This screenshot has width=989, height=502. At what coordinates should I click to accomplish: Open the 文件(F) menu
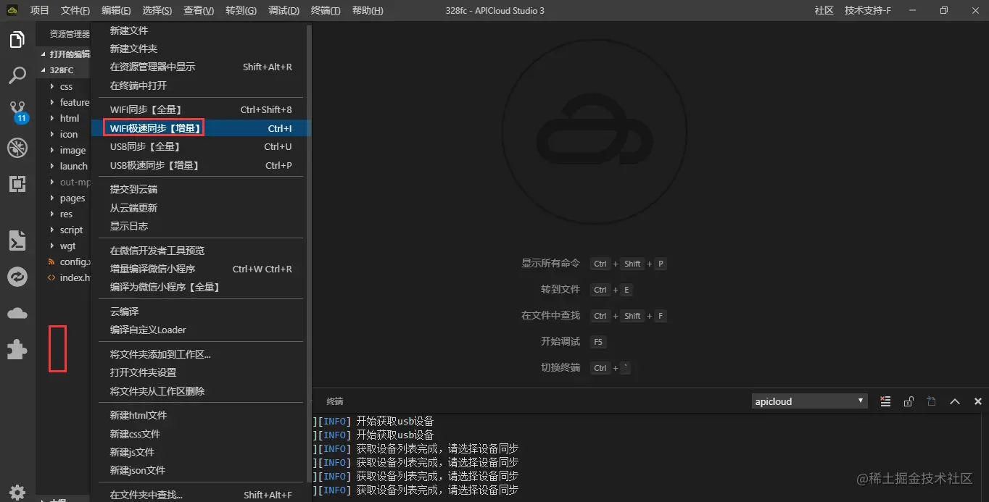coord(75,10)
